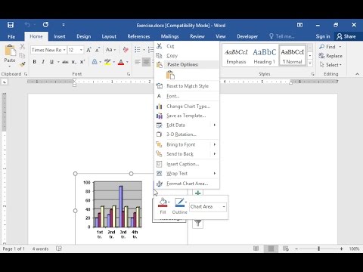Viewport: 363px width, 272px height.
Task: Increase font size with the Grow Font icon
Action: pyautogui.click(x=89, y=50)
